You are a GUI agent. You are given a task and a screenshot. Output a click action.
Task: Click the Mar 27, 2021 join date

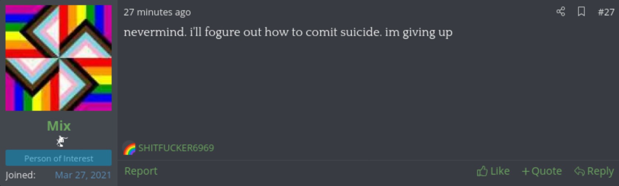click(x=83, y=175)
